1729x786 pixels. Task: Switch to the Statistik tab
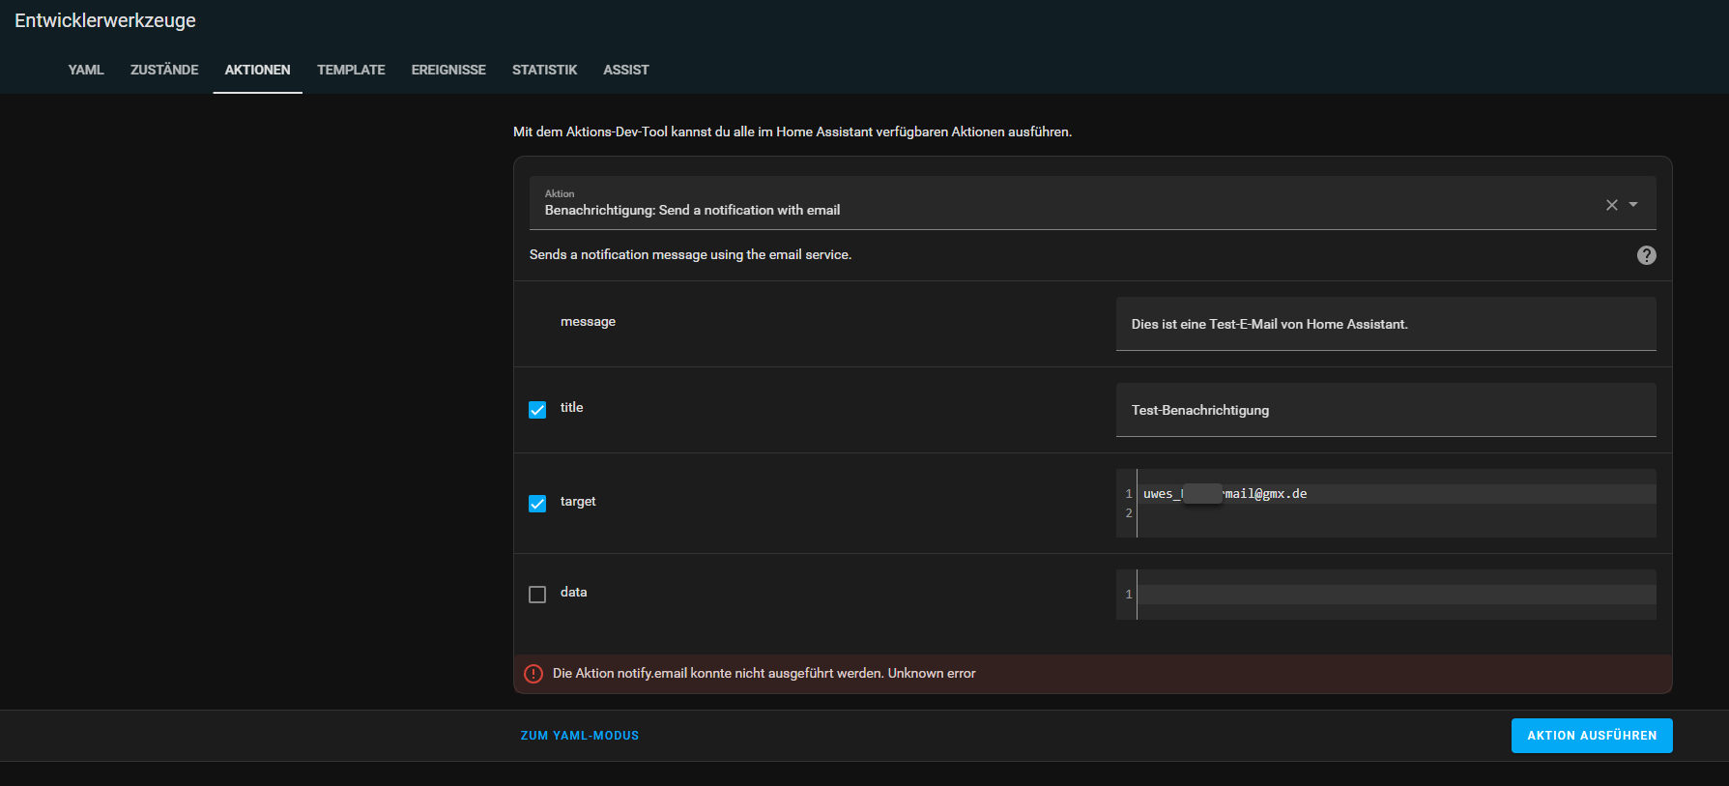544,70
